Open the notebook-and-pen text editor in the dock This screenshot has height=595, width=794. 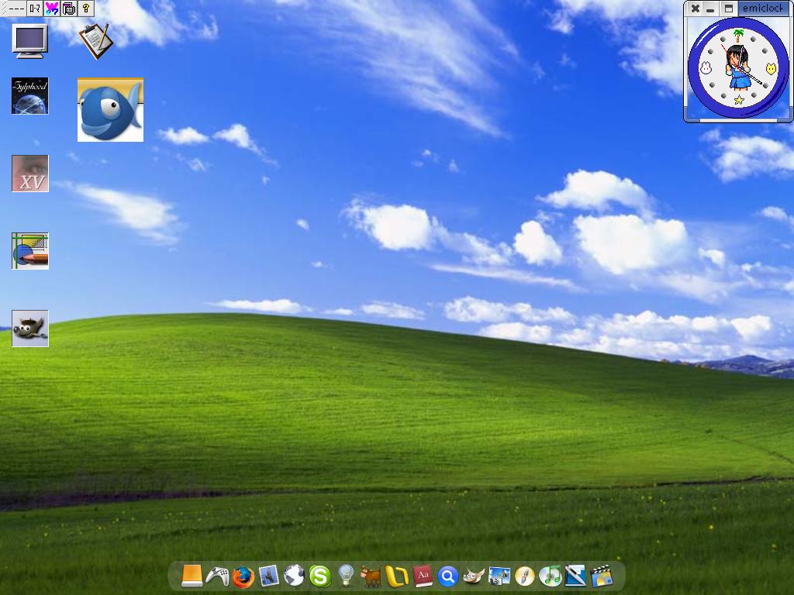pos(575,576)
